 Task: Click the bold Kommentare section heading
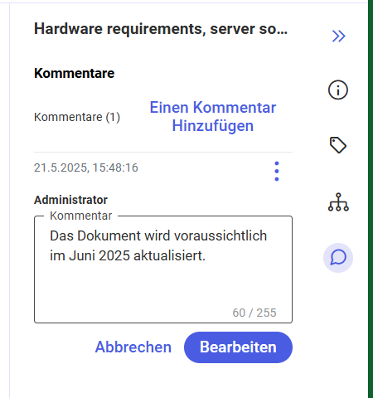74,74
